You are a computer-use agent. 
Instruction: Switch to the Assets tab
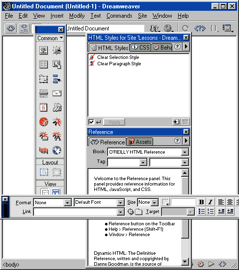(140, 142)
